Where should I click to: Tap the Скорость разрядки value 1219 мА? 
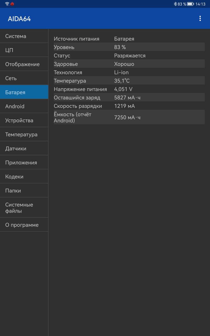tap(124, 106)
